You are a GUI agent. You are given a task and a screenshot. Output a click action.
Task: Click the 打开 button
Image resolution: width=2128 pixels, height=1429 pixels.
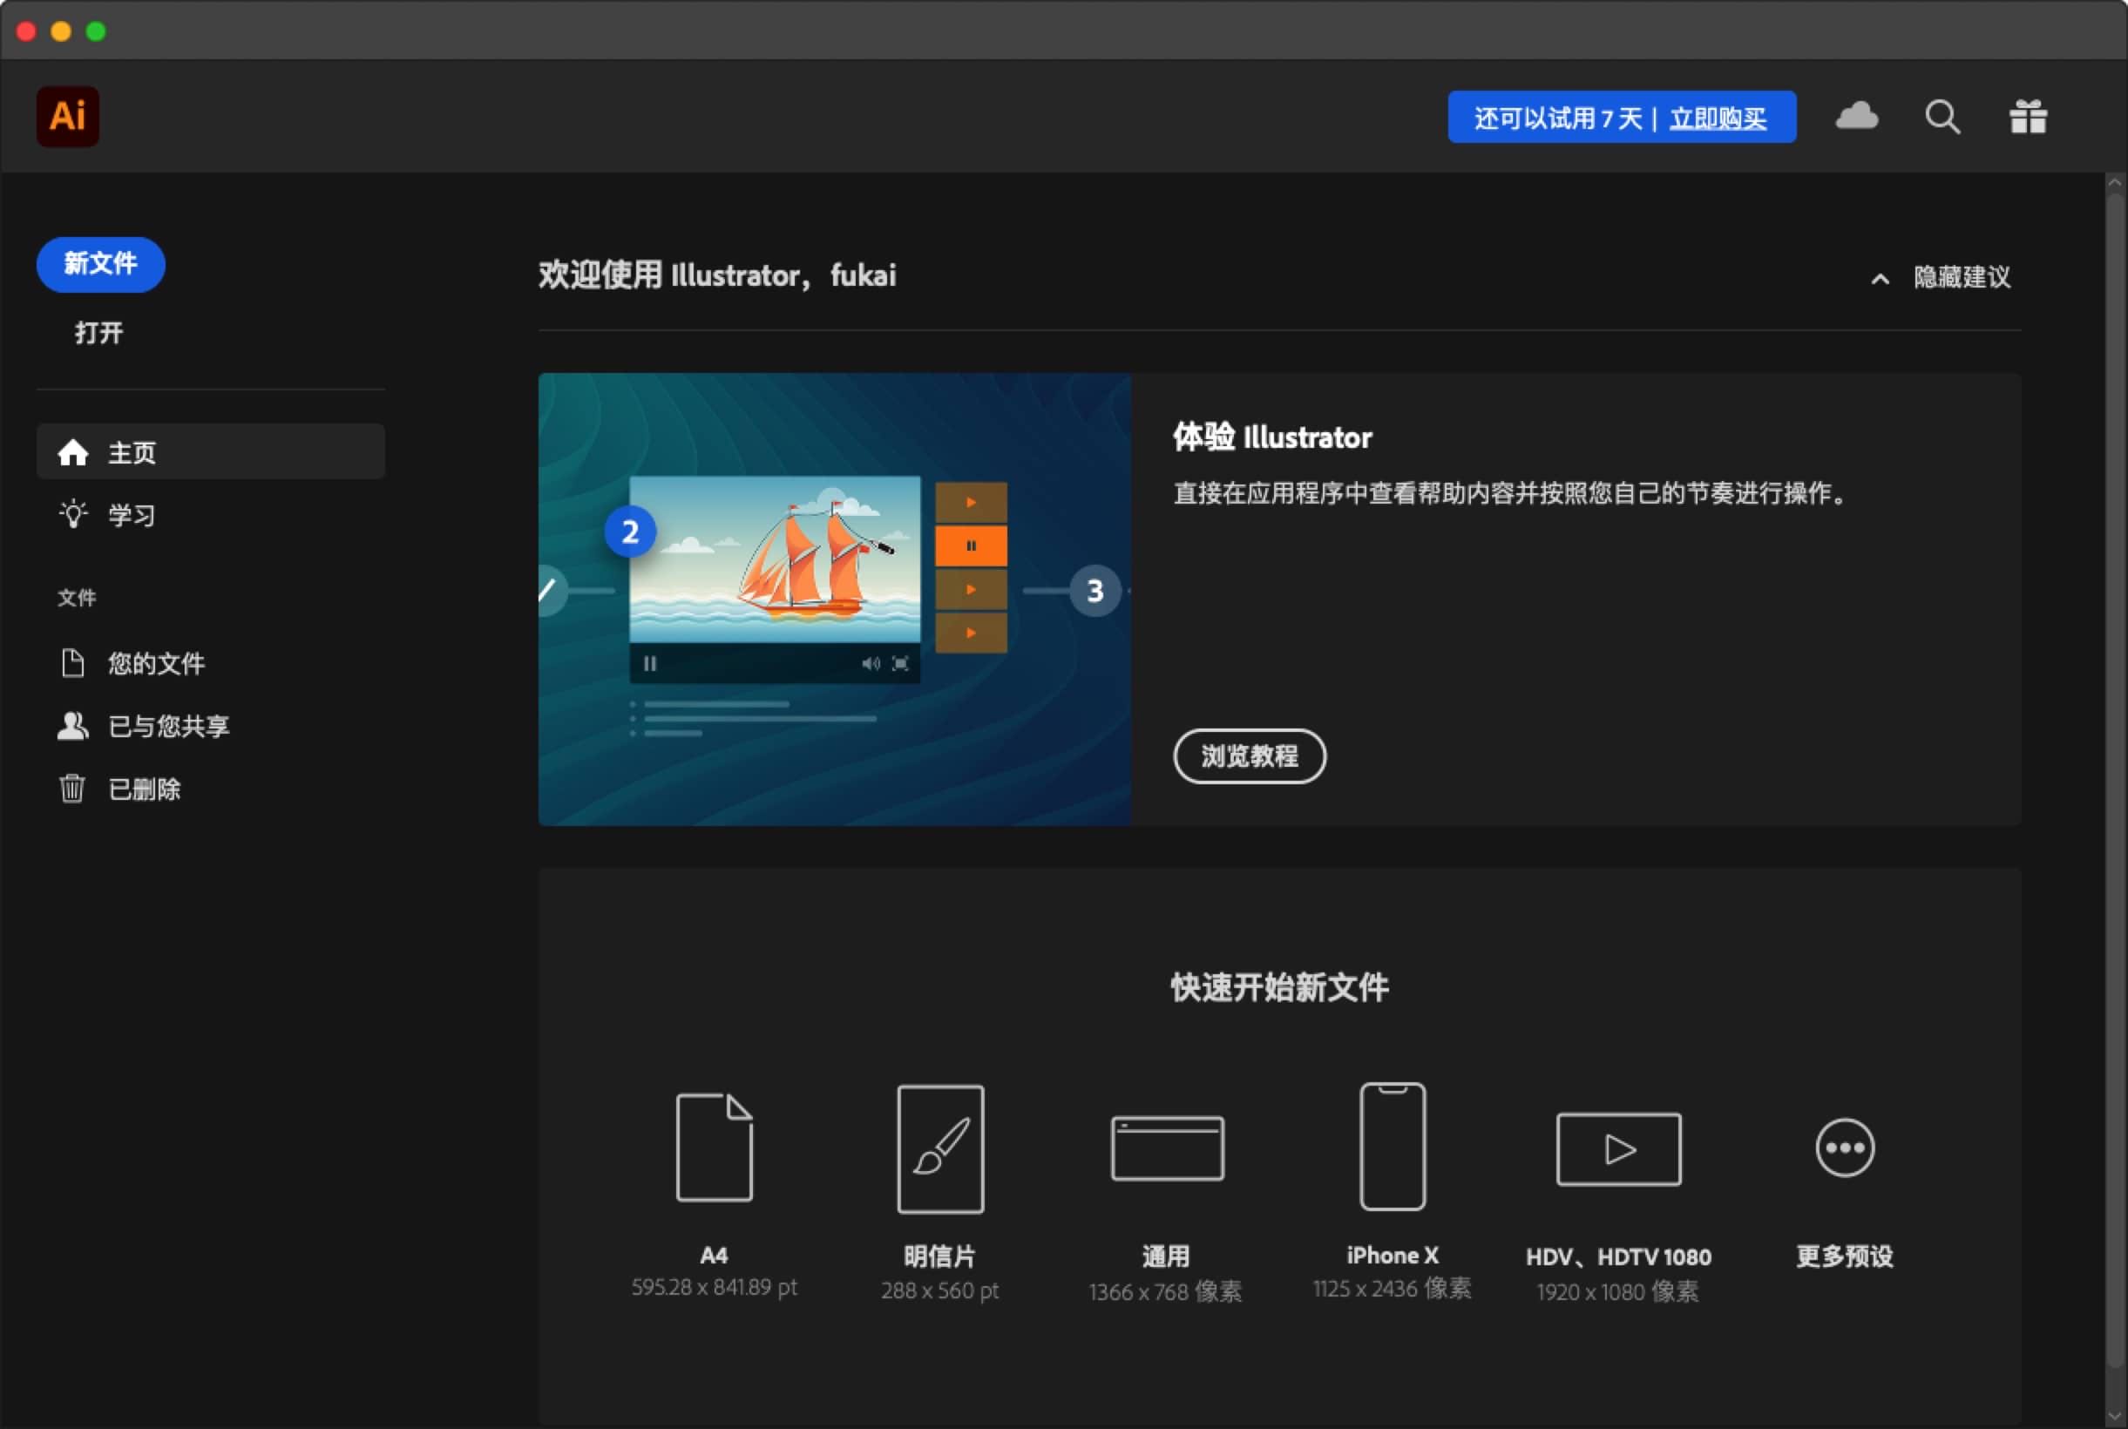pyautogui.click(x=98, y=333)
